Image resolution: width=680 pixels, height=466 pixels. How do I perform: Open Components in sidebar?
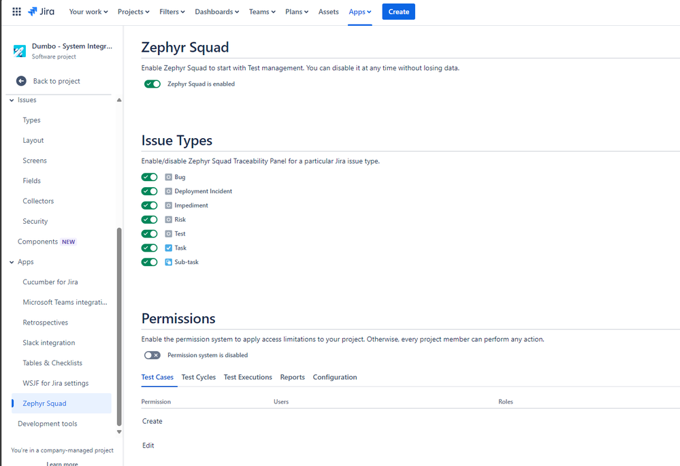coord(37,242)
